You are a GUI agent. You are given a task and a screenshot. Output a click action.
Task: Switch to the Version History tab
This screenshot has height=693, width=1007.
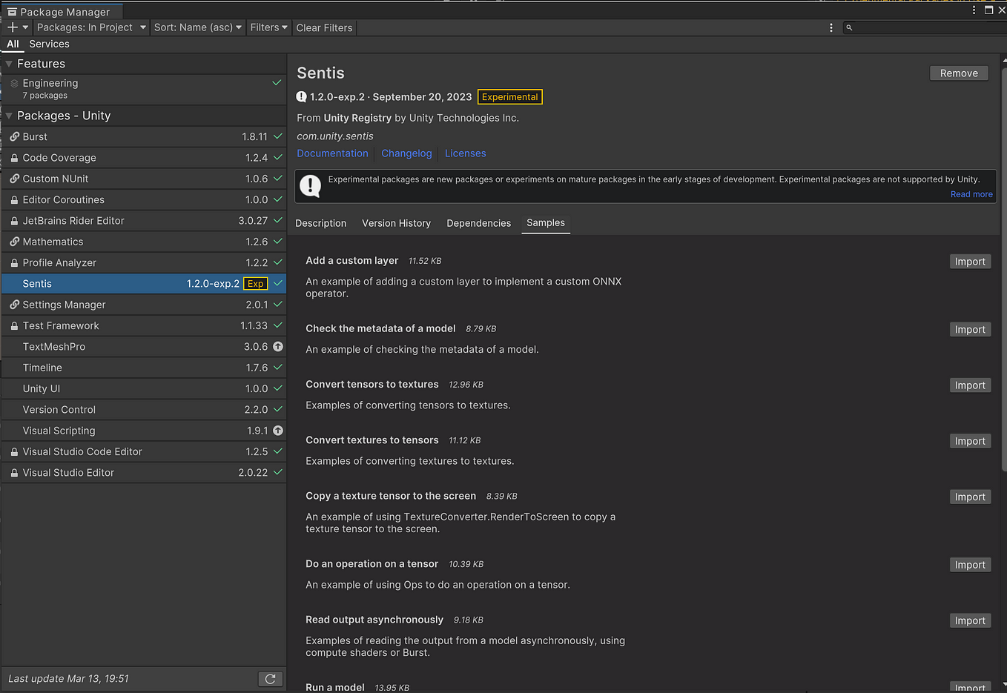point(396,223)
